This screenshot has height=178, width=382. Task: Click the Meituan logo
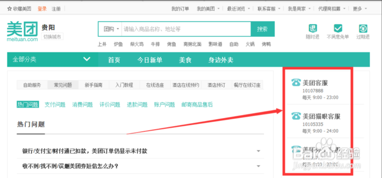[23, 32]
